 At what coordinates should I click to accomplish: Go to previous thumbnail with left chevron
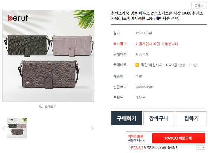click(x=4, y=128)
